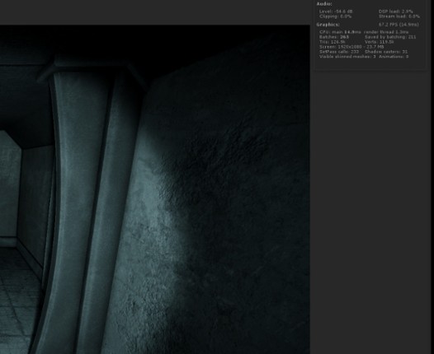This screenshot has height=354, width=434.
Task: Click the 'Tris' count stat
Action: [332, 42]
